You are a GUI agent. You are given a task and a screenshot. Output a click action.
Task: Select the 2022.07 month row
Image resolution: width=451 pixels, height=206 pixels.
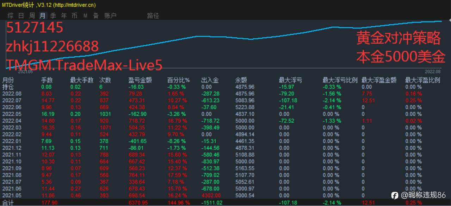pos(225,101)
